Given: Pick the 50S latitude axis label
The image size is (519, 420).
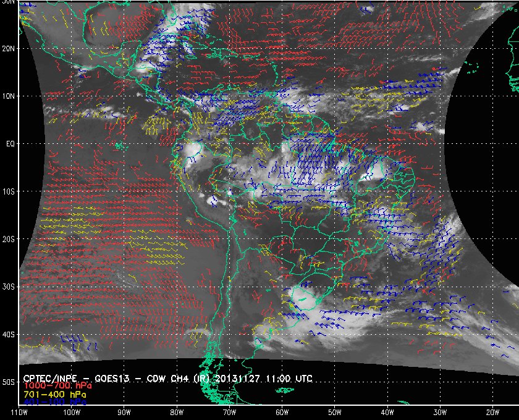Looking at the screenshot, I should click(9, 382).
